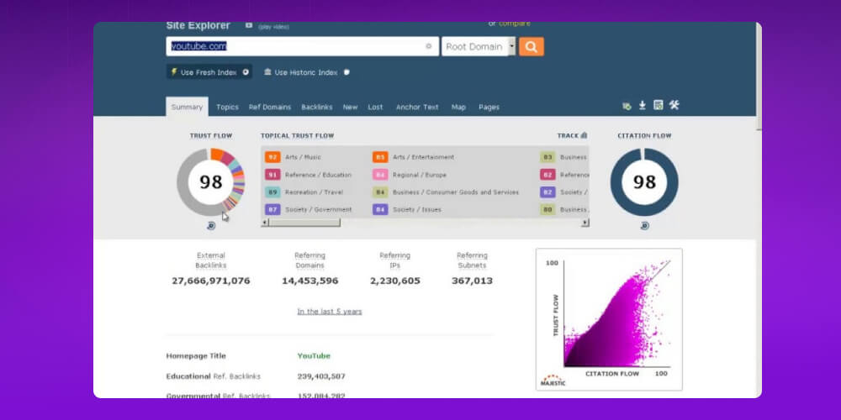Click the compare link

[x=515, y=24]
